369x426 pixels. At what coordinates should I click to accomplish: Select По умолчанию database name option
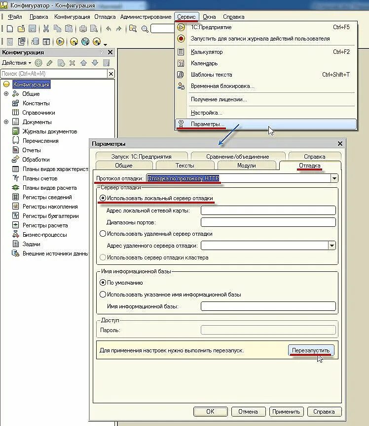click(x=103, y=283)
